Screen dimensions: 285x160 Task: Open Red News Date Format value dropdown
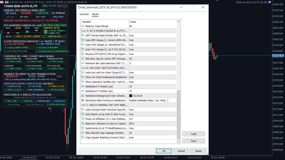click(x=152, y=100)
